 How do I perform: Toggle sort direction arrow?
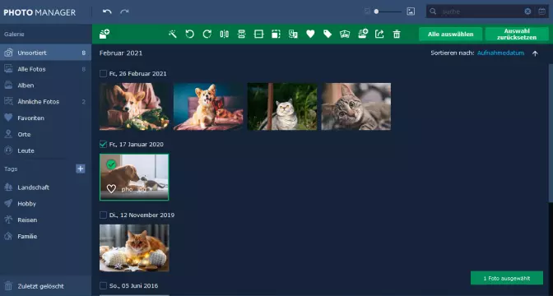pyautogui.click(x=535, y=53)
